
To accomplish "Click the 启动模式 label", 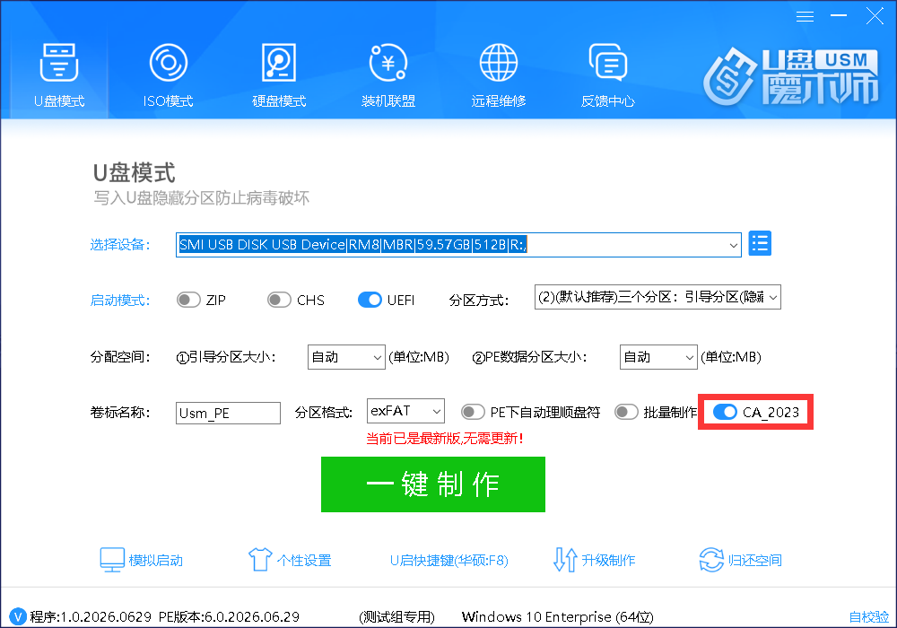I will click(x=120, y=300).
